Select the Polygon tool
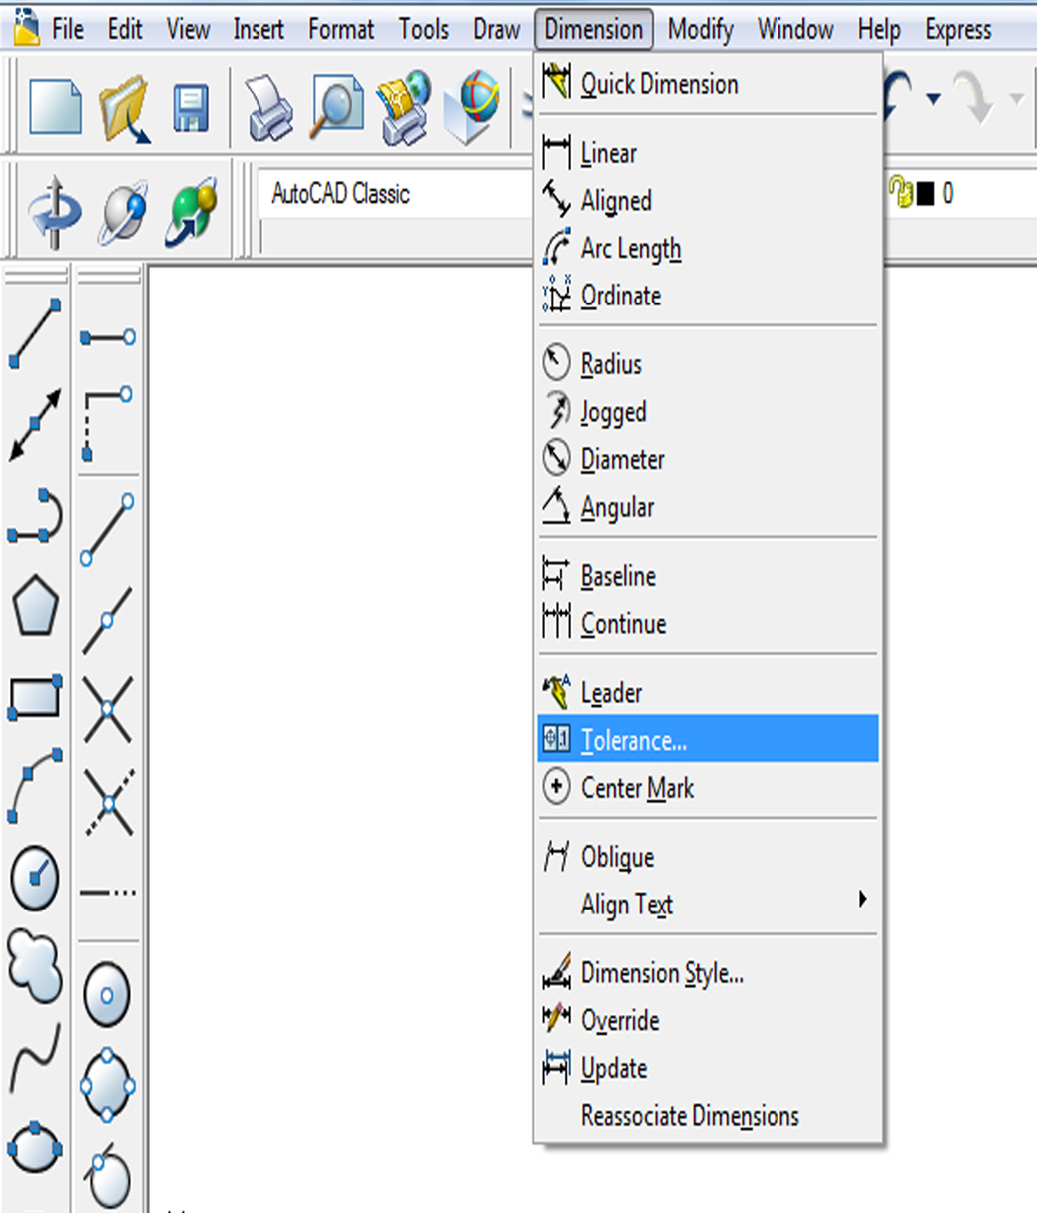Screen dimensions: 1037x1213 point(35,604)
